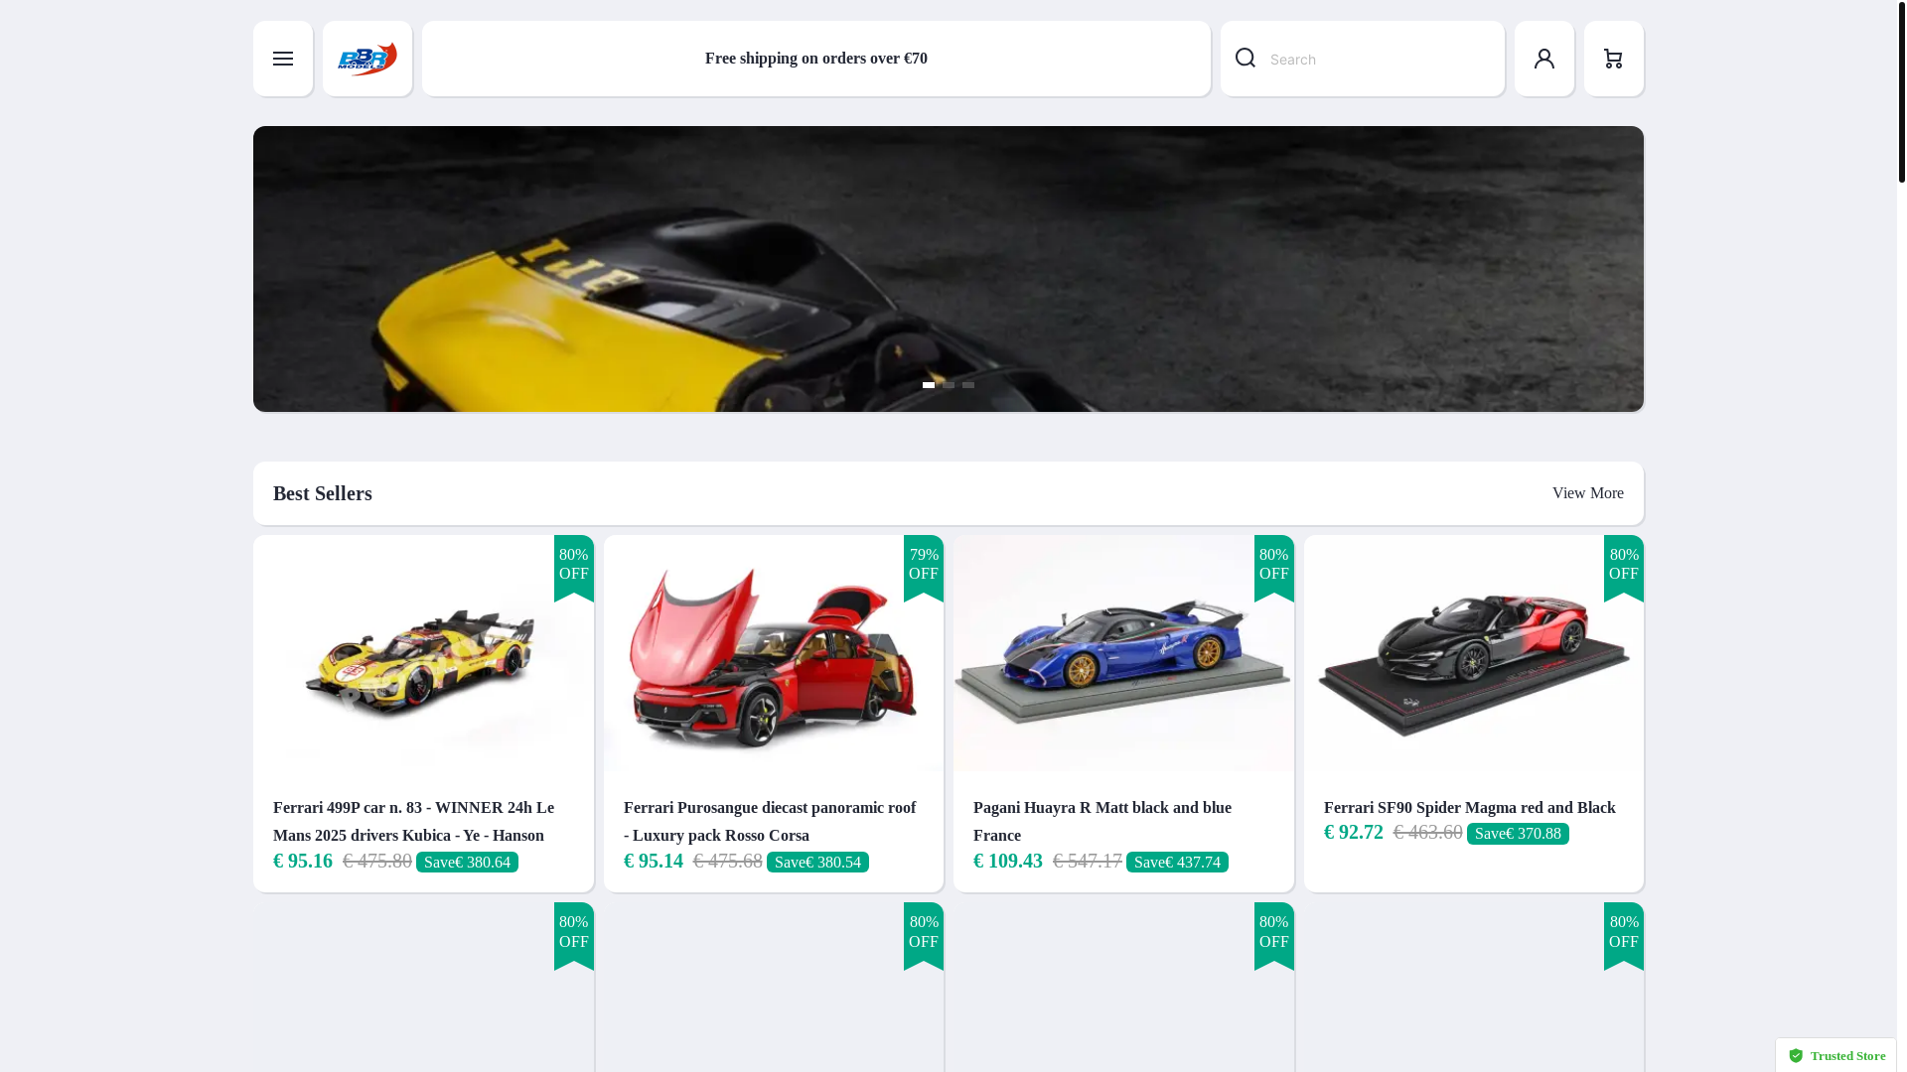Screen dimensions: 1907x1072
Task: Click the Best Sellers heading
Action: (x=323, y=493)
